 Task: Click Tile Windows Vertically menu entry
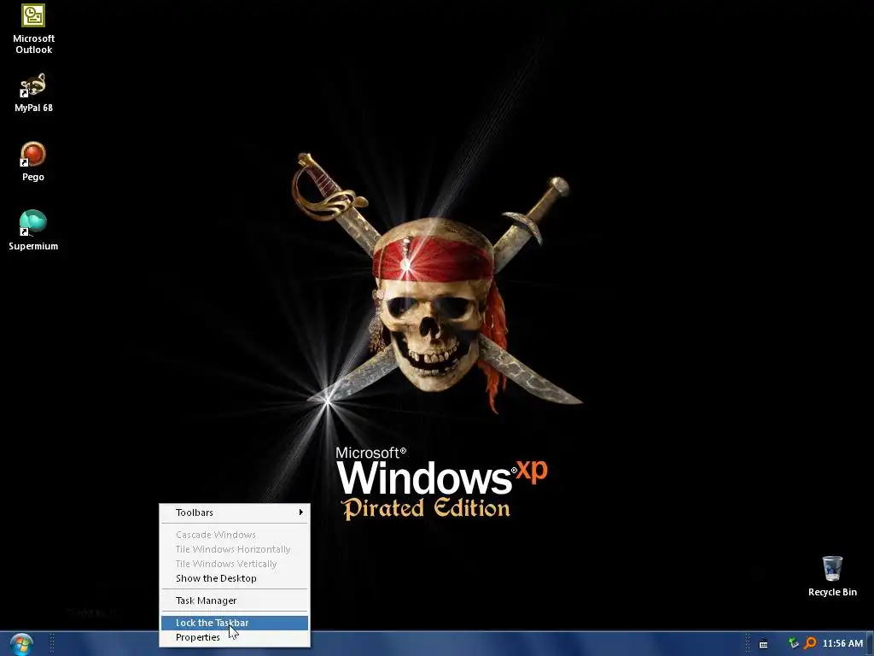pyautogui.click(x=235, y=564)
